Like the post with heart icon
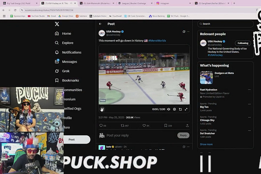The width and height of the screenshot is (261, 174). [x=144, y=126]
